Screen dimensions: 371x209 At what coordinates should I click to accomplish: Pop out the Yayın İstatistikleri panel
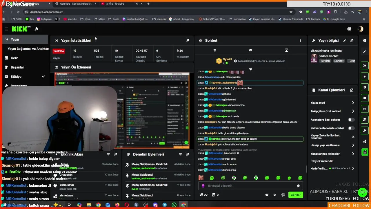[188, 41]
